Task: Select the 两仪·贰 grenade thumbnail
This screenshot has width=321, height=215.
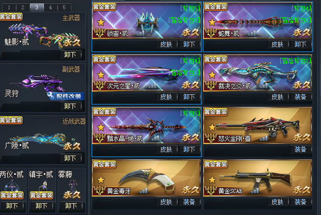Action: 12,186
